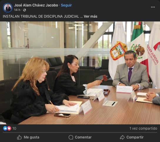160x142 pixels.
Task: Click the Poder Judicial flag in photo
Action: click(154, 53)
